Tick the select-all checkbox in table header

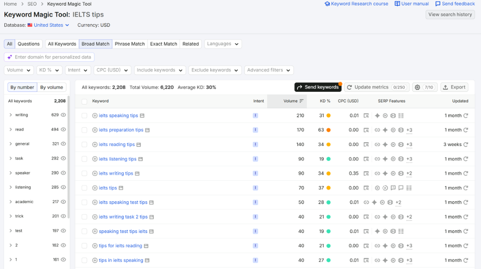(84, 101)
